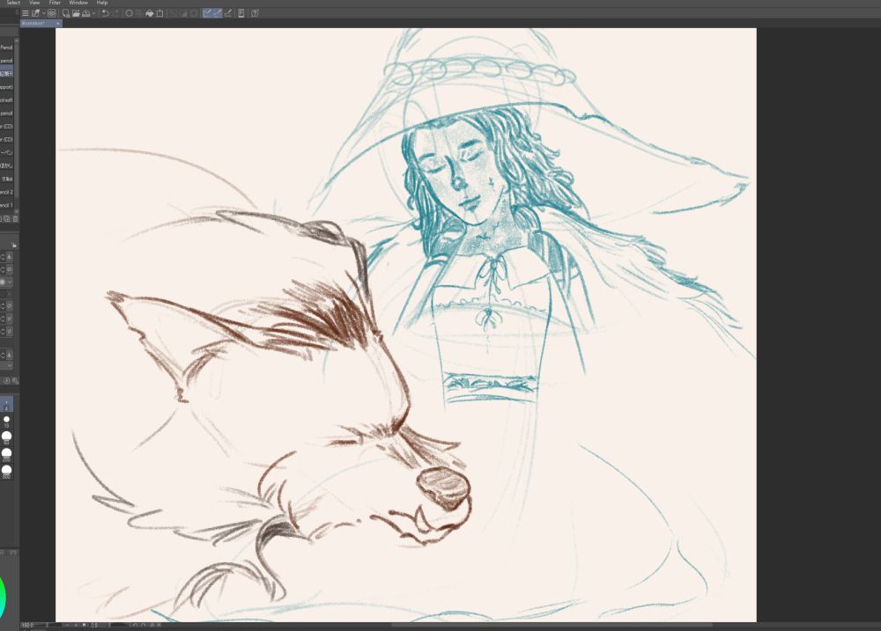Click the Clip Studio support help icon

point(255,13)
